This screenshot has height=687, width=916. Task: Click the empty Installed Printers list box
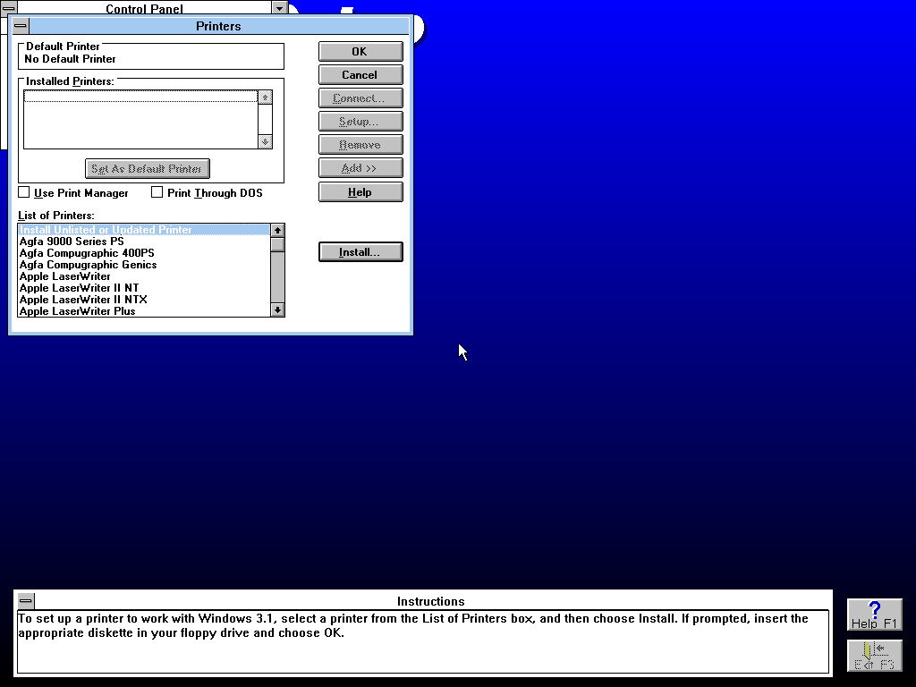click(140, 120)
